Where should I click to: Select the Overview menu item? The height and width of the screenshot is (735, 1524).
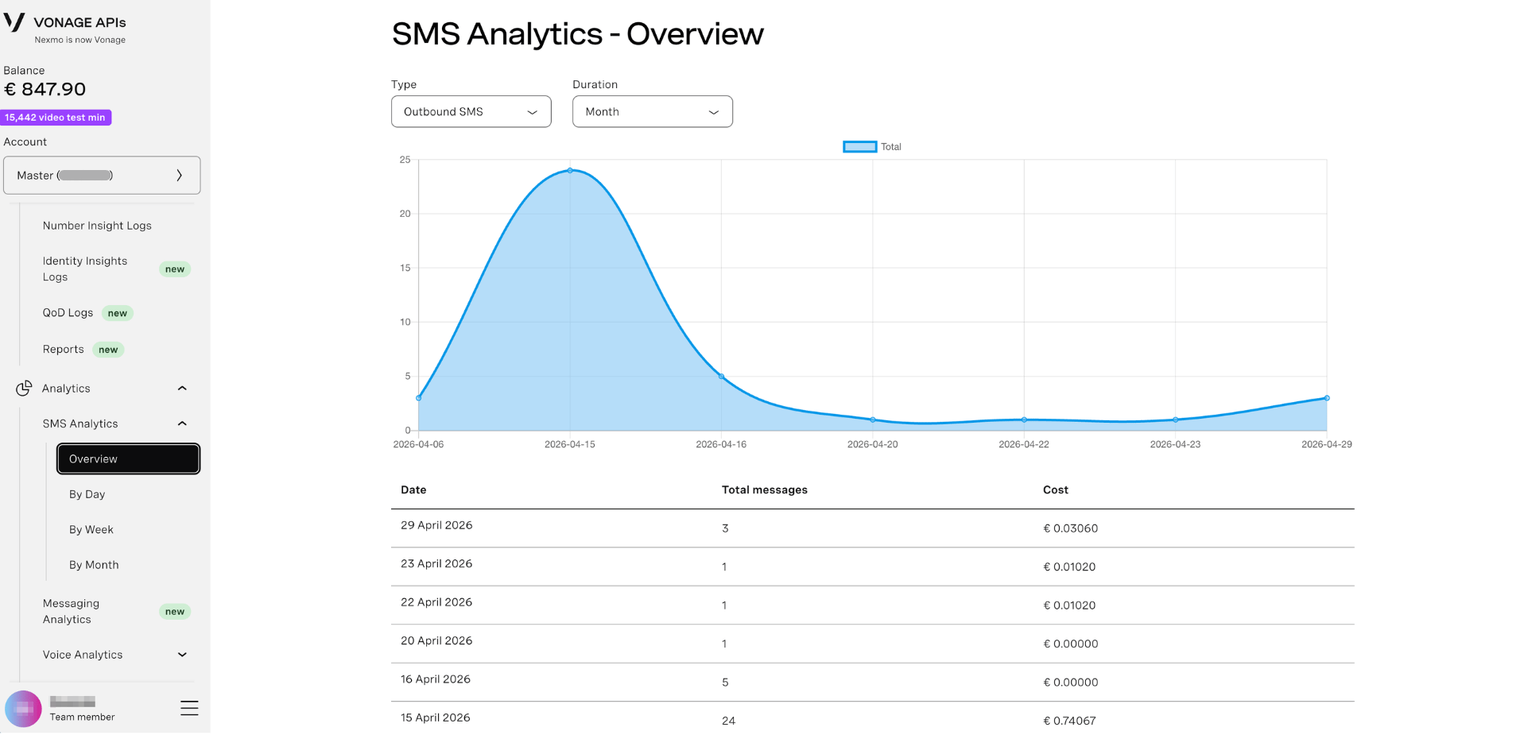[128, 458]
